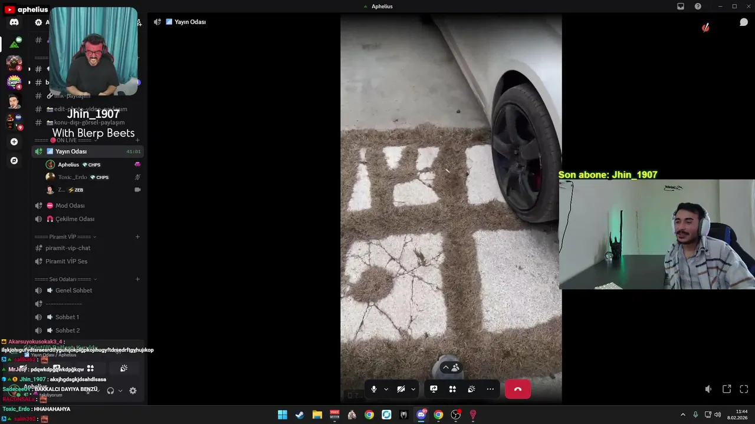
Task: Open microphone options arrow in call bar
Action: click(386, 389)
